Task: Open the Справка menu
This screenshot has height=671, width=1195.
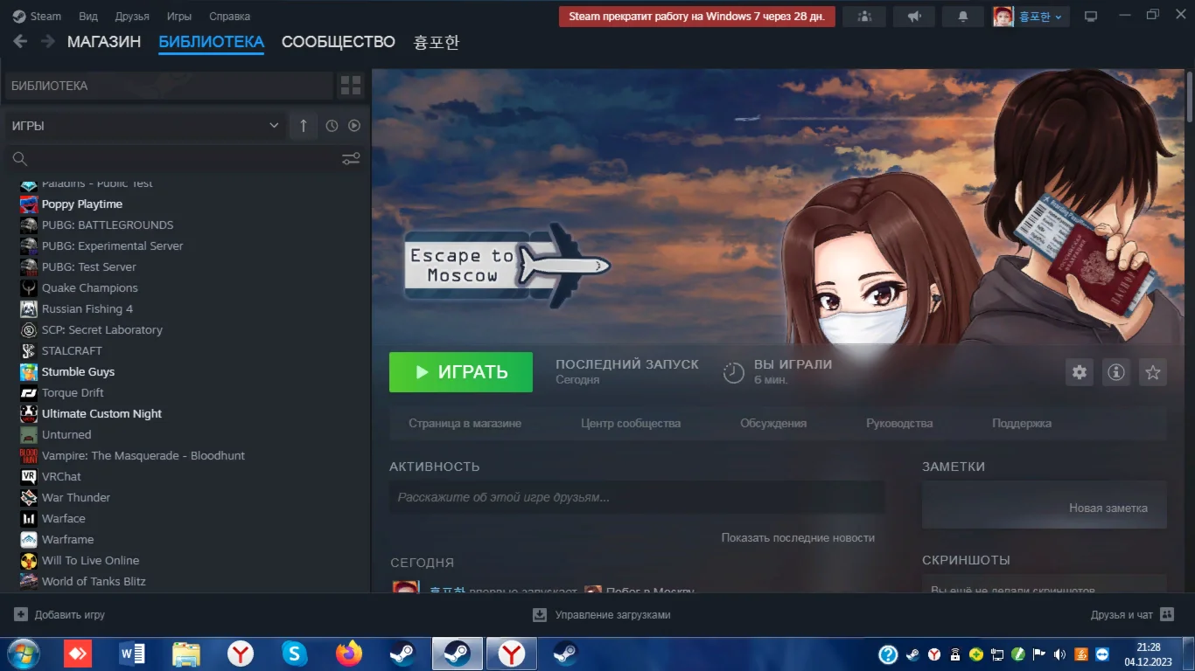Action: point(229,17)
